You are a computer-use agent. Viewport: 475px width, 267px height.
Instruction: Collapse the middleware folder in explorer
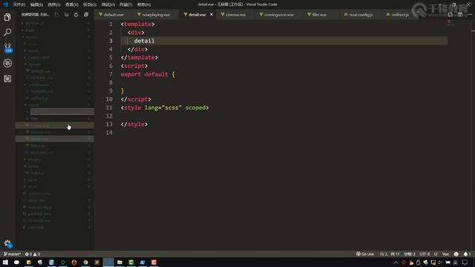[39, 85]
